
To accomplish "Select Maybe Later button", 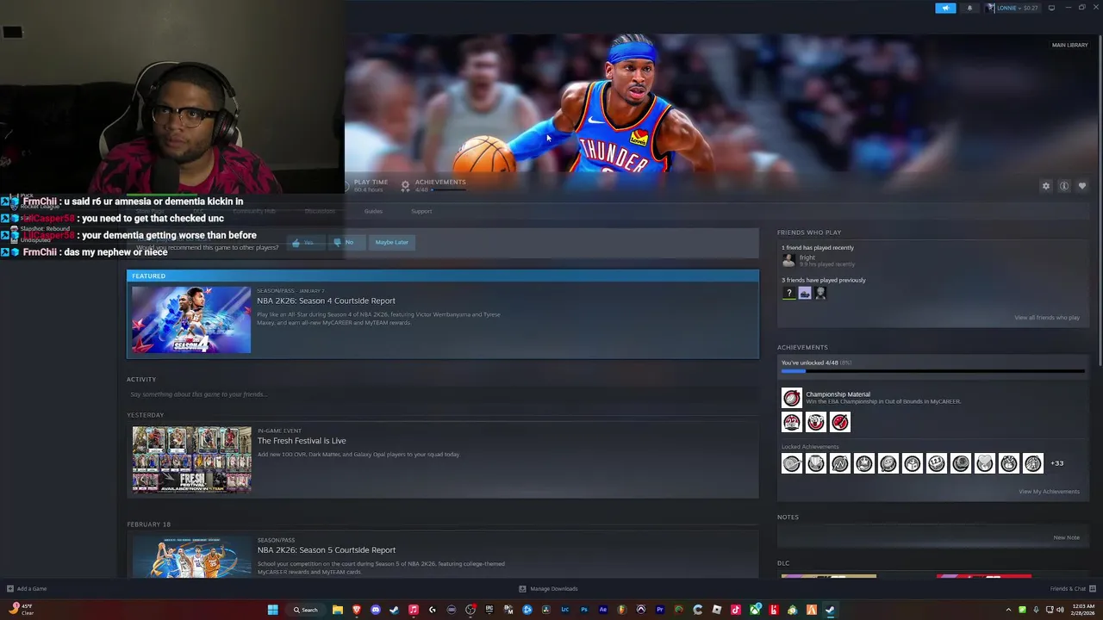I will point(391,243).
